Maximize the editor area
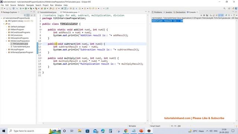This screenshot has height=134, width=238. (149, 12)
